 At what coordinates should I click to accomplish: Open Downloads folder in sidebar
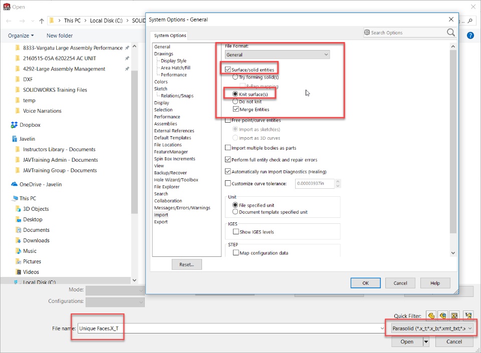[x=33, y=240]
